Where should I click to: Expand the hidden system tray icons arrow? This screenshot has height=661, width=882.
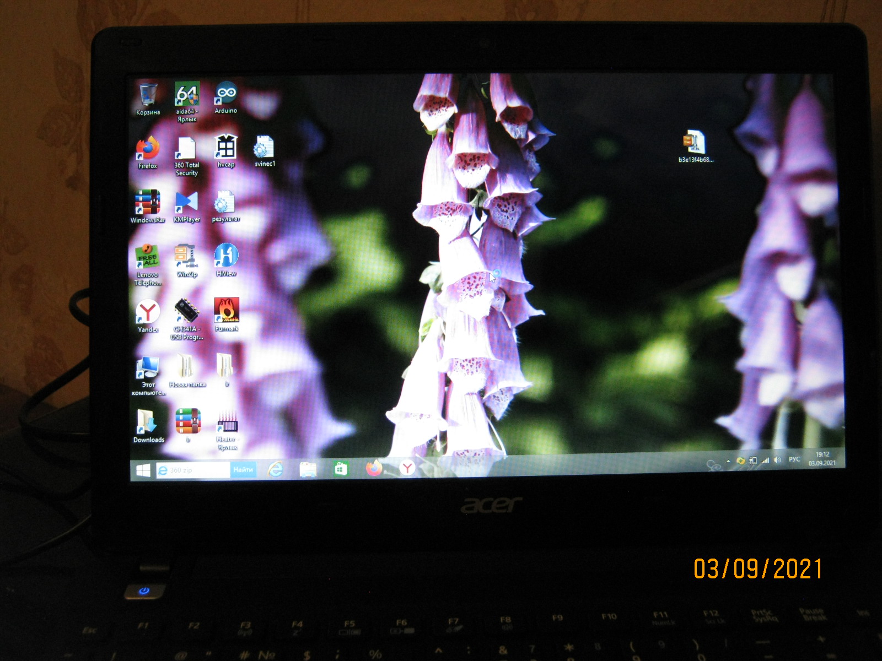pos(728,461)
